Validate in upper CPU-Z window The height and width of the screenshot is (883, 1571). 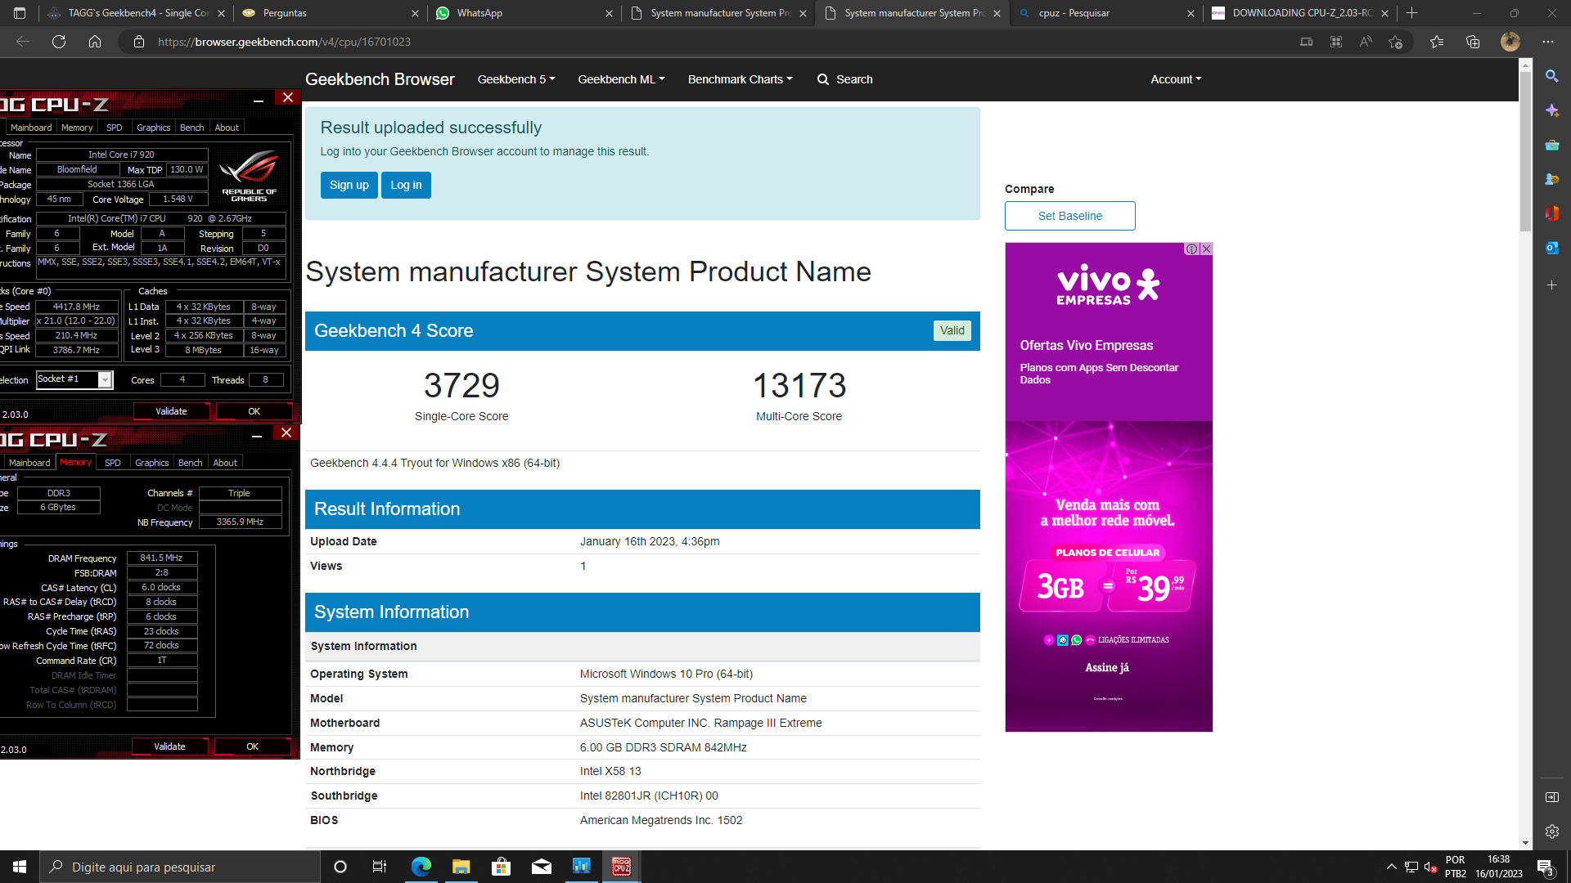171,411
